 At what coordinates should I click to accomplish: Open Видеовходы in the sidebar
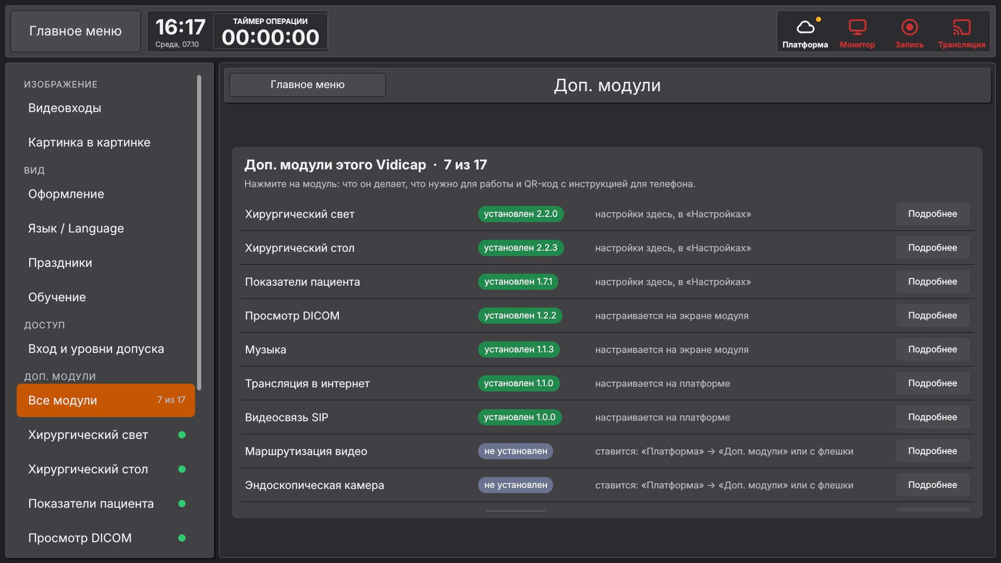point(106,108)
